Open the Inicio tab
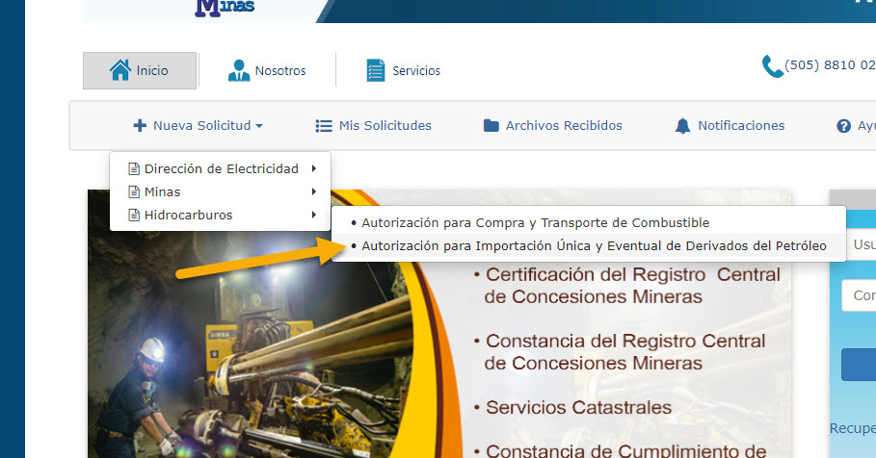 coord(140,70)
